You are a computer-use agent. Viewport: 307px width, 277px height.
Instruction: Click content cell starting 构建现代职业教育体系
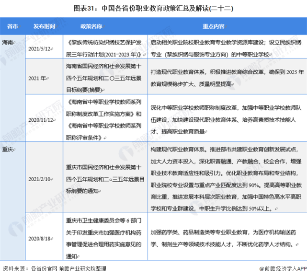(x=227, y=177)
